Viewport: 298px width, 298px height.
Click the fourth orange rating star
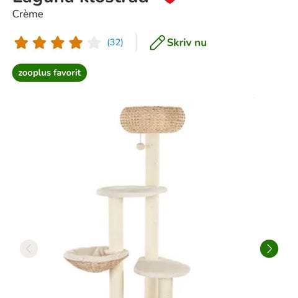click(76, 43)
